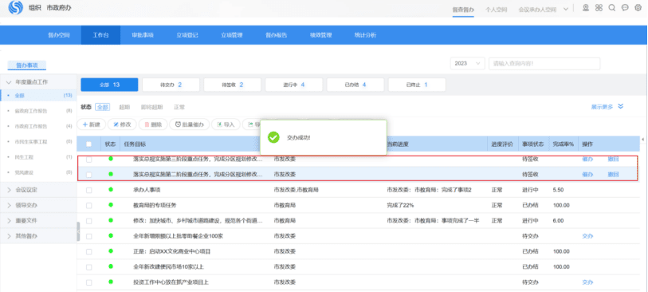The width and height of the screenshot is (648, 292).
Task: Check the 全年新增限额以上批零助餐企业100家 row
Action: [x=88, y=236]
